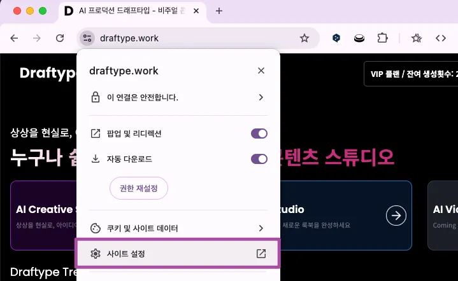458x281 pixels.
Task: Open a new browser tab with plus
Action: (218, 11)
